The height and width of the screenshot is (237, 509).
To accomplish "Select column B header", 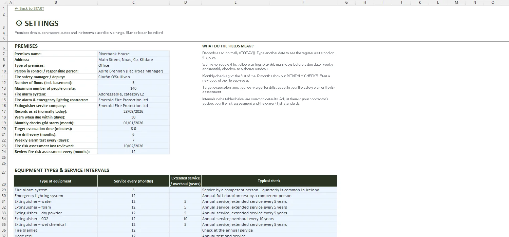I will 56,2.
